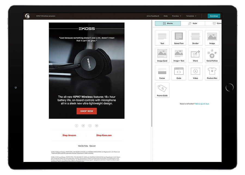
Task: Add a Social Follow block
Action: coord(212,55)
